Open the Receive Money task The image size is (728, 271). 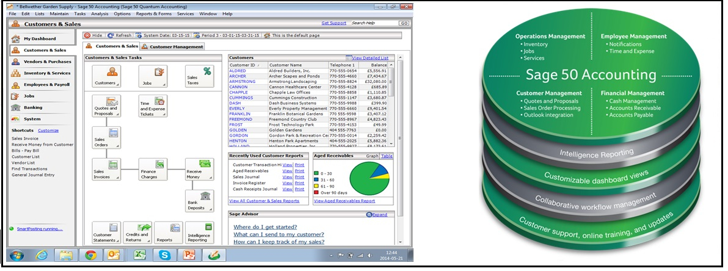click(x=200, y=169)
